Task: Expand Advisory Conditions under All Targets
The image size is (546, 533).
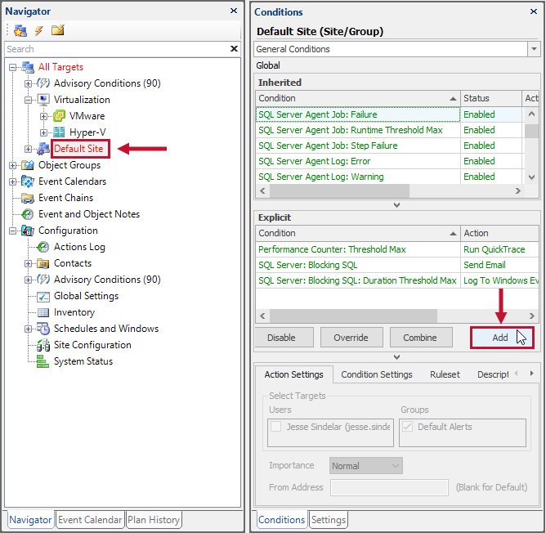Action: pyautogui.click(x=29, y=83)
